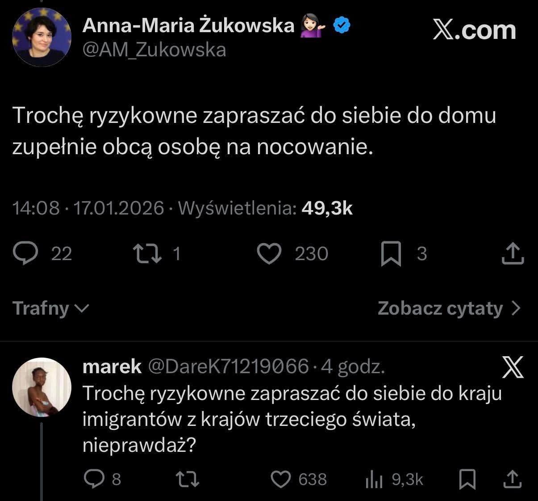Image resolution: width=538 pixels, height=501 pixels.
Task: Open marek's profile avatar
Action: (42, 387)
